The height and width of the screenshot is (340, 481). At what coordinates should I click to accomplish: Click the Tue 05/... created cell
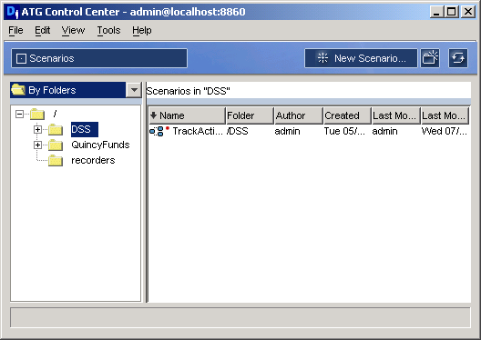(x=344, y=131)
